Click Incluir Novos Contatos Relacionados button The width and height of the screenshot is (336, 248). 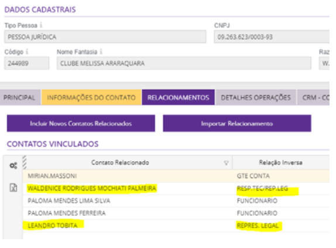pos(81,123)
